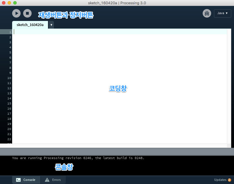Close the window with red button
The image size is (234, 184).
point(4,3)
